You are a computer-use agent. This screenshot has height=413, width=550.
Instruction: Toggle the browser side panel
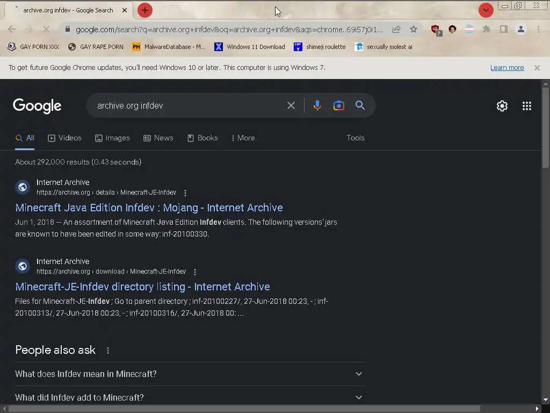tap(504, 29)
